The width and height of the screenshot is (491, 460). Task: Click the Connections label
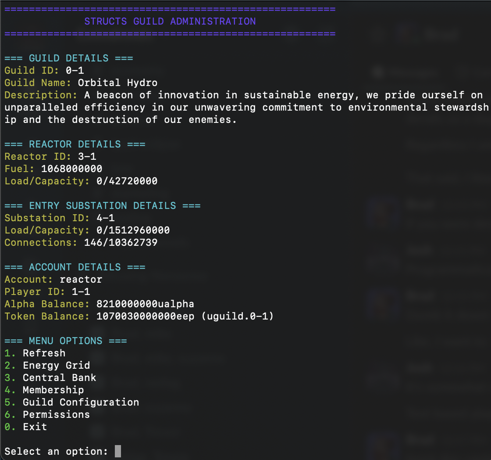41,242
